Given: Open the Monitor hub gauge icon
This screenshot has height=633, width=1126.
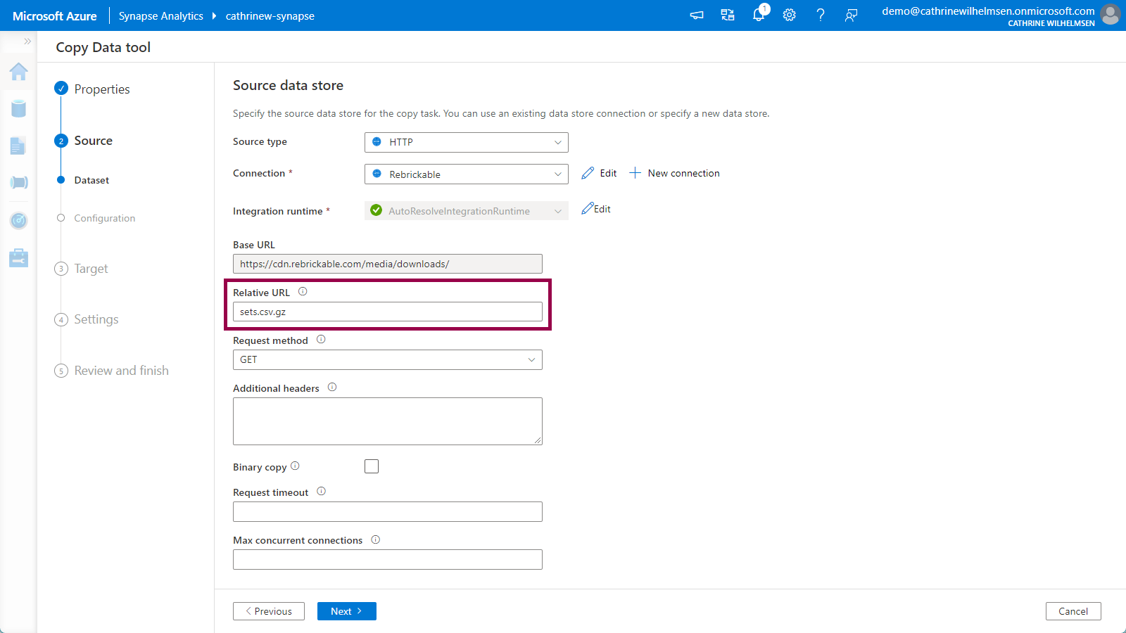Looking at the screenshot, I should pos(19,221).
